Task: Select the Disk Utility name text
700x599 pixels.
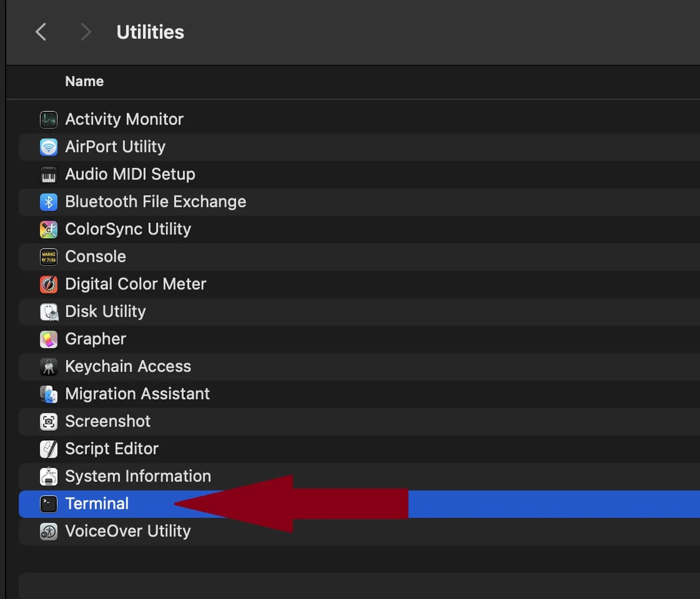Action: click(x=106, y=311)
